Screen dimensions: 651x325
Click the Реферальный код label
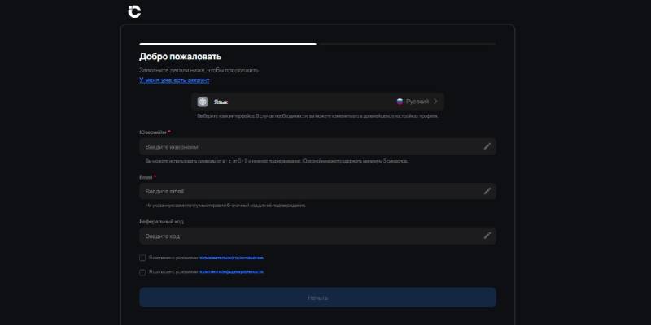click(161, 222)
